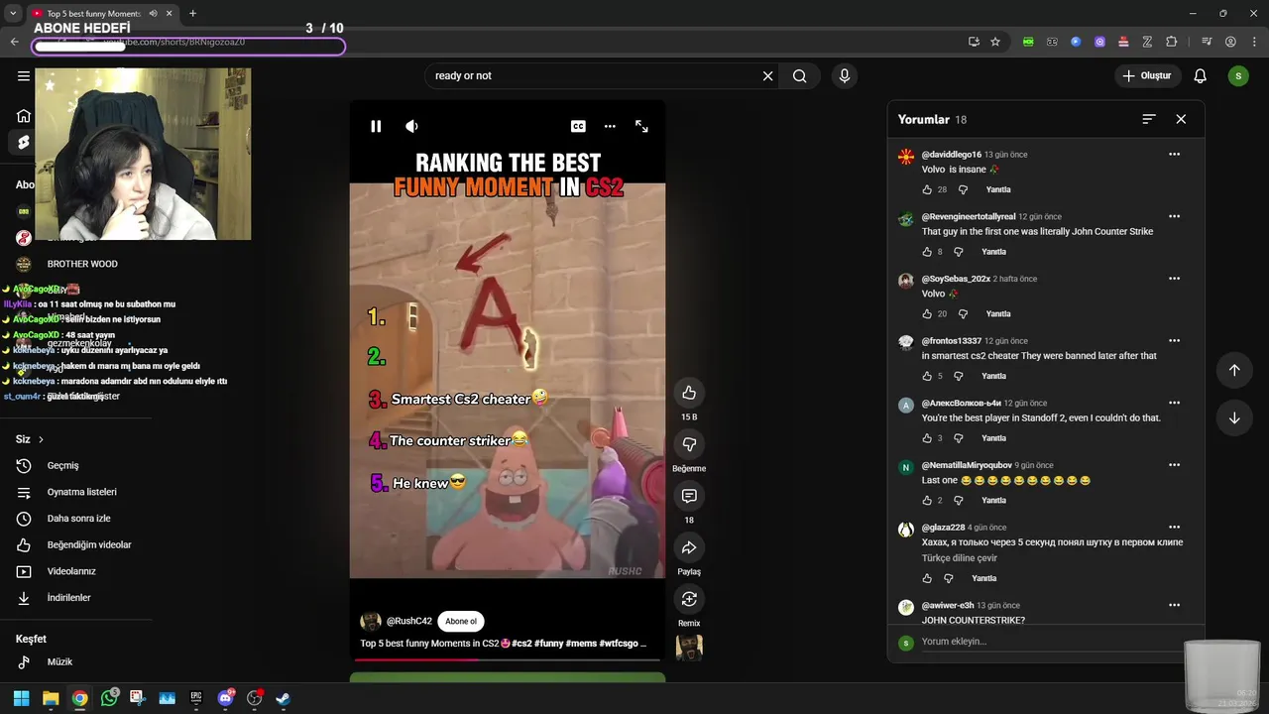This screenshot has width=1269, height=714.
Task: Expand the 'Siz' section chevron
Action: coord(41,439)
